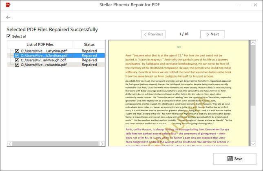Go to the Previous preview page
This screenshot has height=171, width=263.
click(x=153, y=34)
